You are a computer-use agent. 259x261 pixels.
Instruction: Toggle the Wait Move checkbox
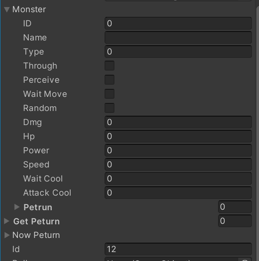(110, 94)
